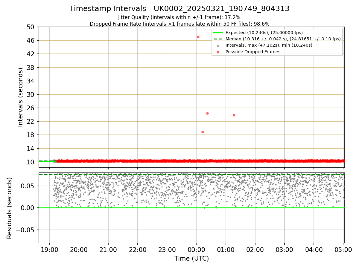The width and height of the screenshot is (359, 269).
Task: Select the red outlier point near 24.4 seconds
Action: click(x=207, y=113)
